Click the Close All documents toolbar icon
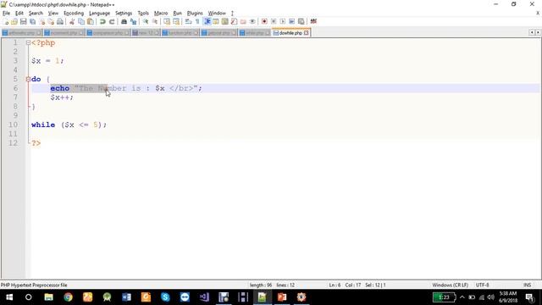 point(51,21)
